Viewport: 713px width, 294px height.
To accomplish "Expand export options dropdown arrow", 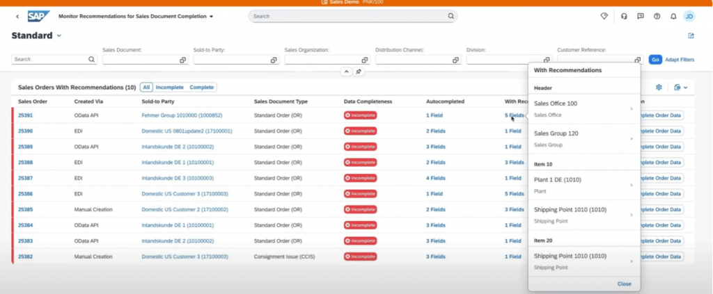I will tap(685, 88).
